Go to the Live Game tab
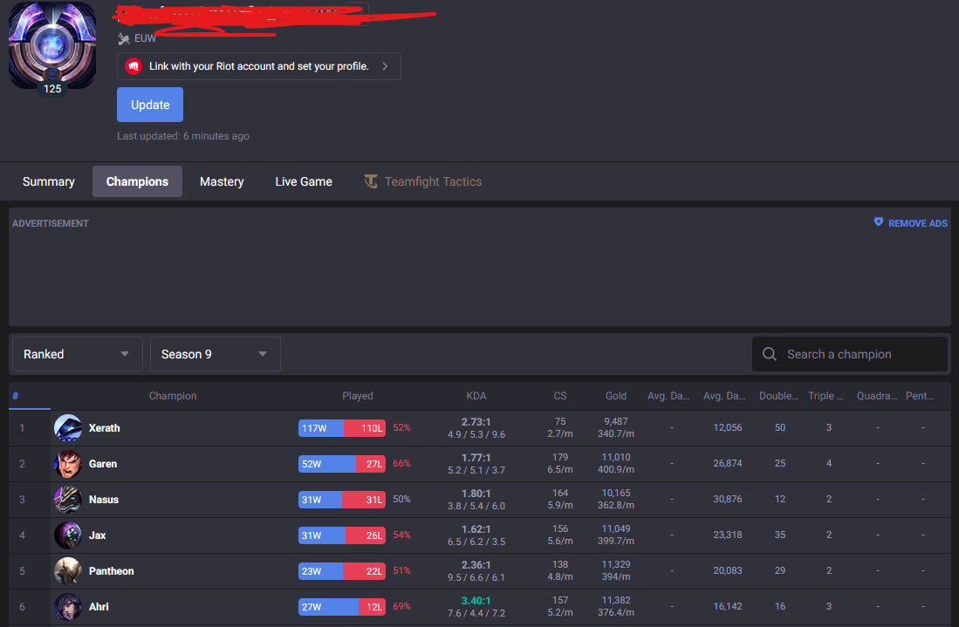 tap(304, 181)
